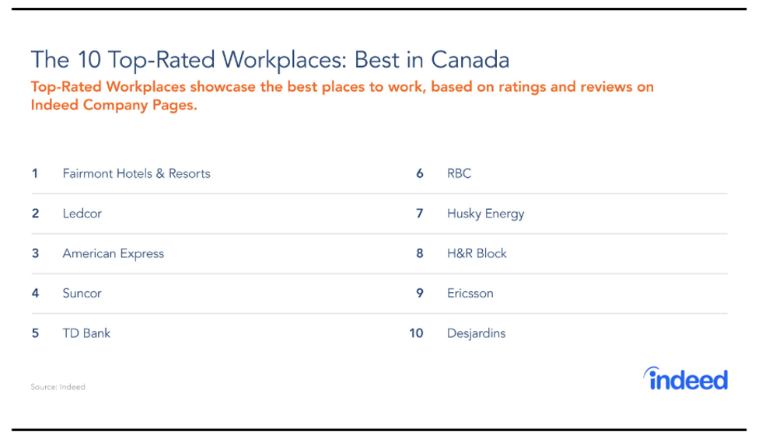
Task: Select RBC in the ranking
Action: (x=459, y=173)
